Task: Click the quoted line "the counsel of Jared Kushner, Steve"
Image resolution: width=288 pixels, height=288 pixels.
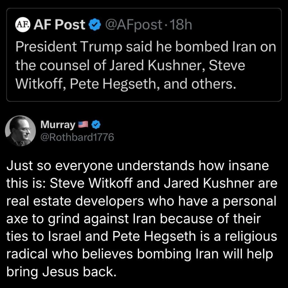Action: coord(130,65)
